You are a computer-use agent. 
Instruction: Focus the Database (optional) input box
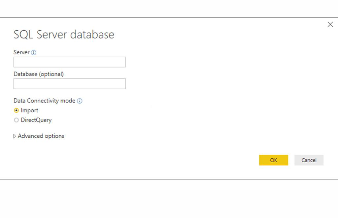pos(69,84)
